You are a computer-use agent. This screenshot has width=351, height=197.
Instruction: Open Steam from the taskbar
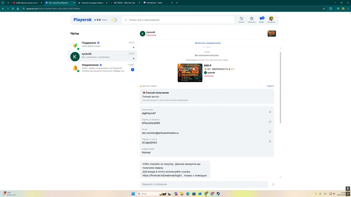coord(218,194)
